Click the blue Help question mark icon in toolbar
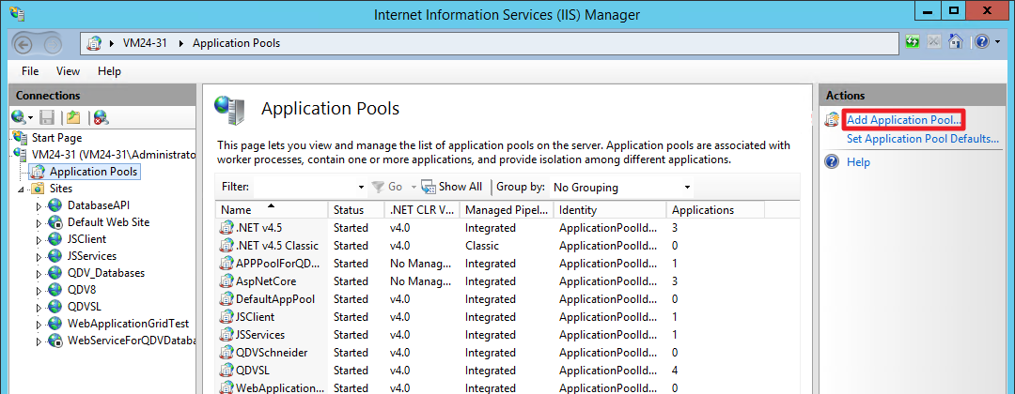1015x394 pixels. [x=980, y=42]
